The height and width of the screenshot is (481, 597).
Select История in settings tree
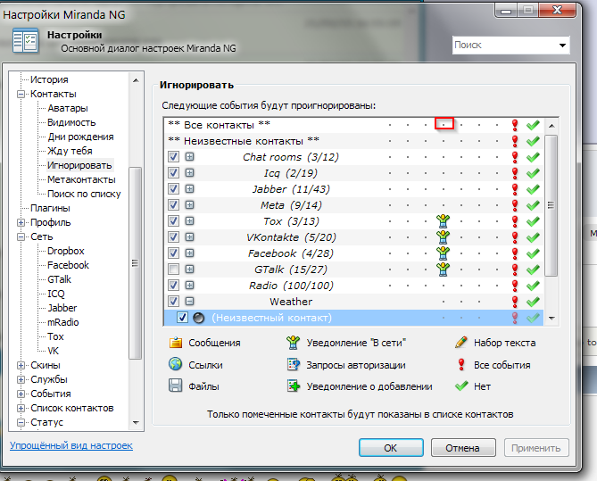click(49, 79)
